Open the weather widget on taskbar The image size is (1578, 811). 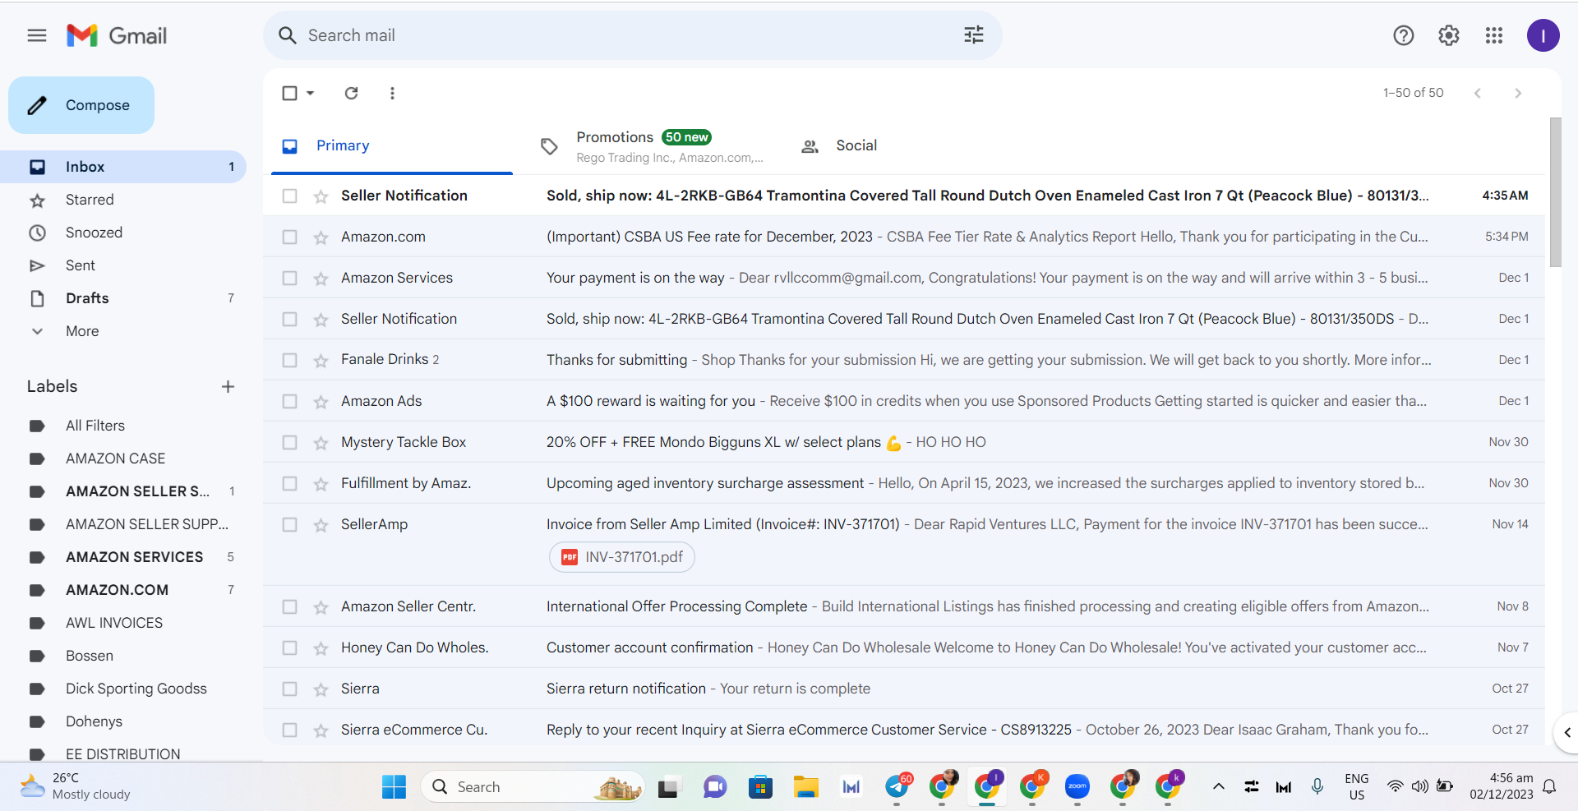(76, 786)
